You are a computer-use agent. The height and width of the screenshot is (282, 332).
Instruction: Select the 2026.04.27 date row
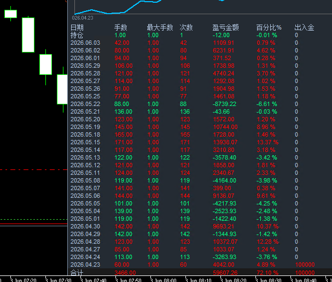[85, 249]
